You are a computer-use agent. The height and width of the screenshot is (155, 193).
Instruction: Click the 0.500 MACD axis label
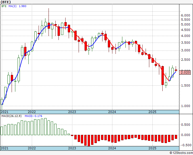point(186,125)
